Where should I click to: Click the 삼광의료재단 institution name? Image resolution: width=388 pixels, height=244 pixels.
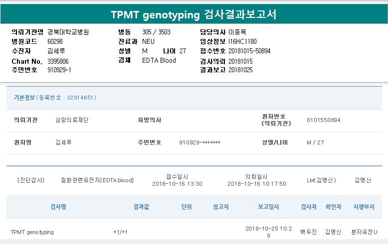[x=71, y=120]
